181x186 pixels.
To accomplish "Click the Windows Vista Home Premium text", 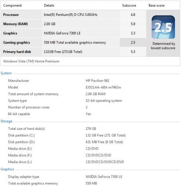I will click(x=31, y=61).
